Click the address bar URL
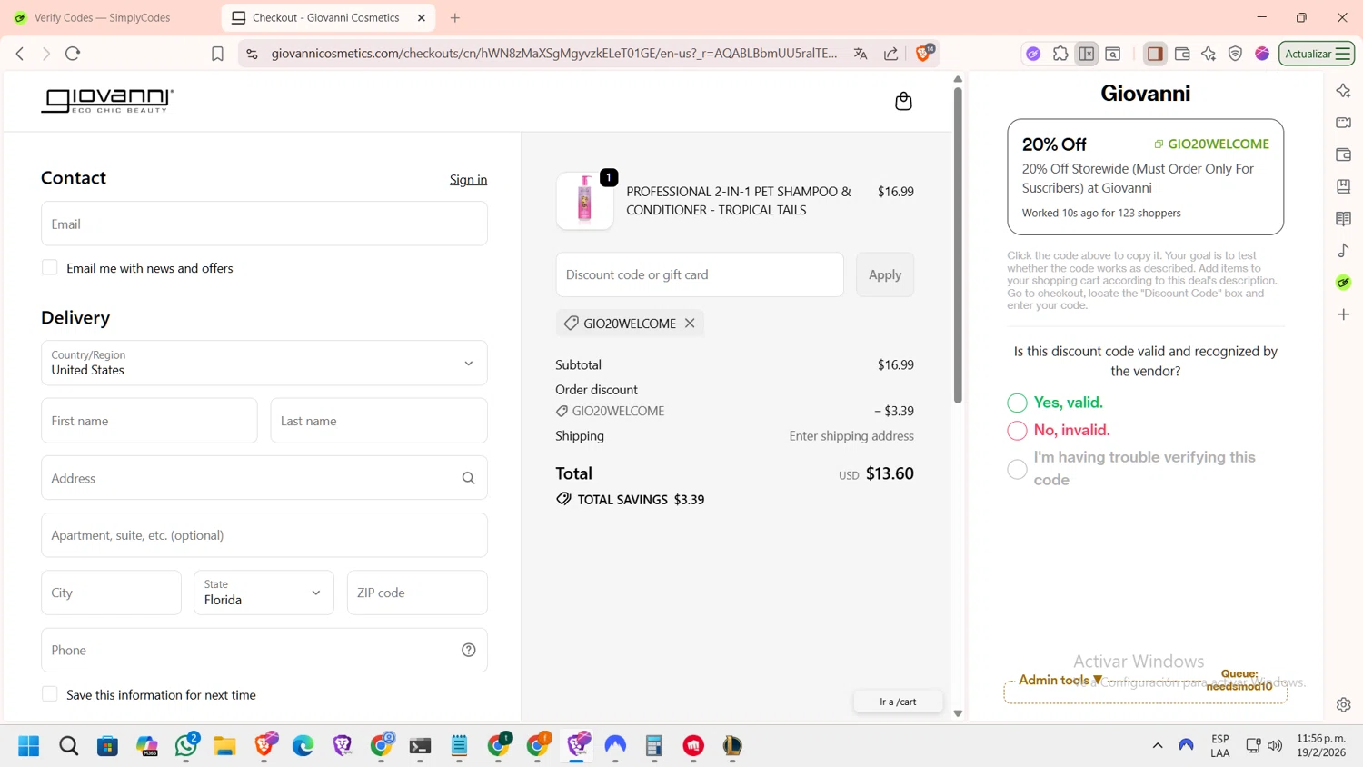This screenshot has height=767, width=1363. tap(554, 54)
